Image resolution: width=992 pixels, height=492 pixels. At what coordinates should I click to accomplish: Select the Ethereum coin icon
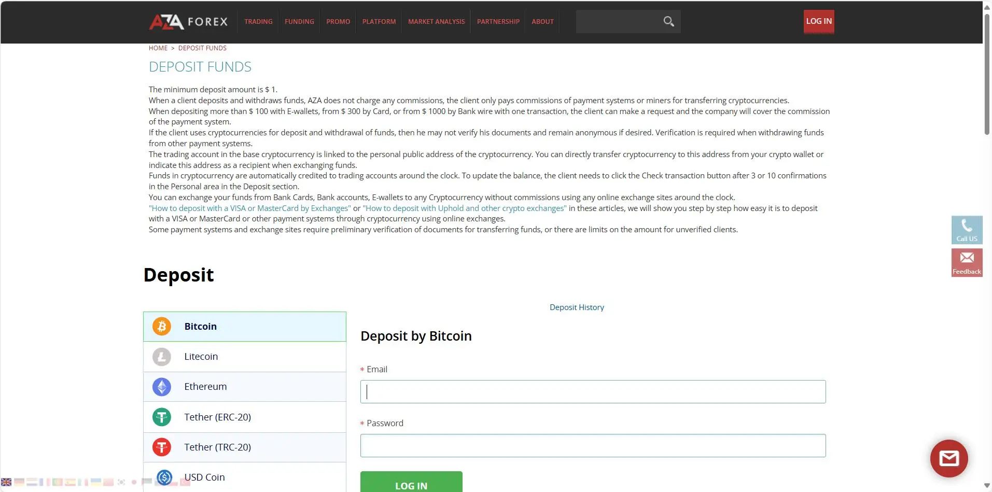(162, 387)
